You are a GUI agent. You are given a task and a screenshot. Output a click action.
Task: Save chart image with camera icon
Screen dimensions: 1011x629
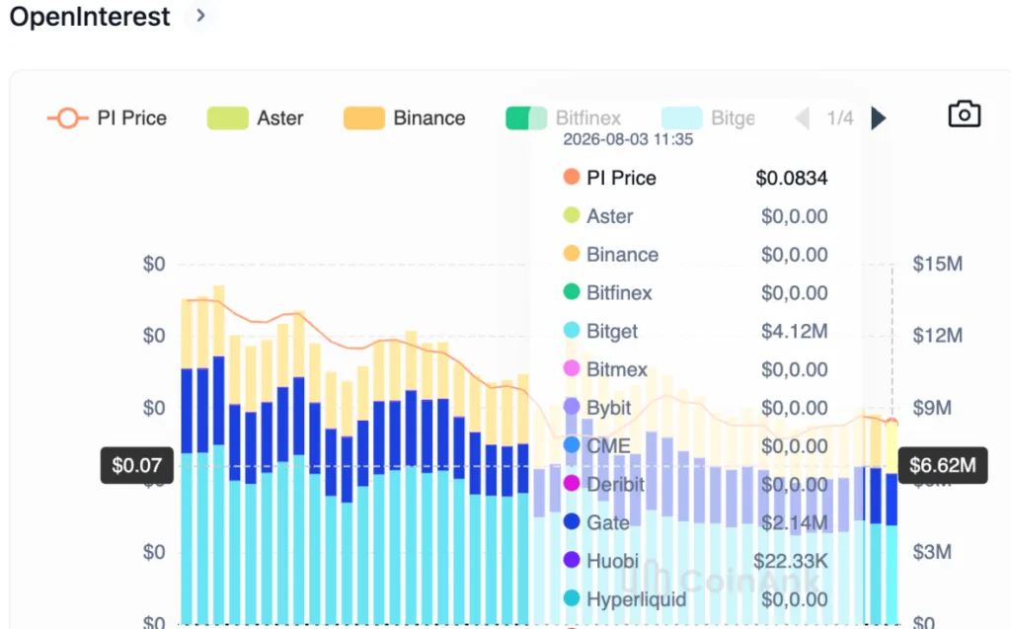click(x=964, y=115)
